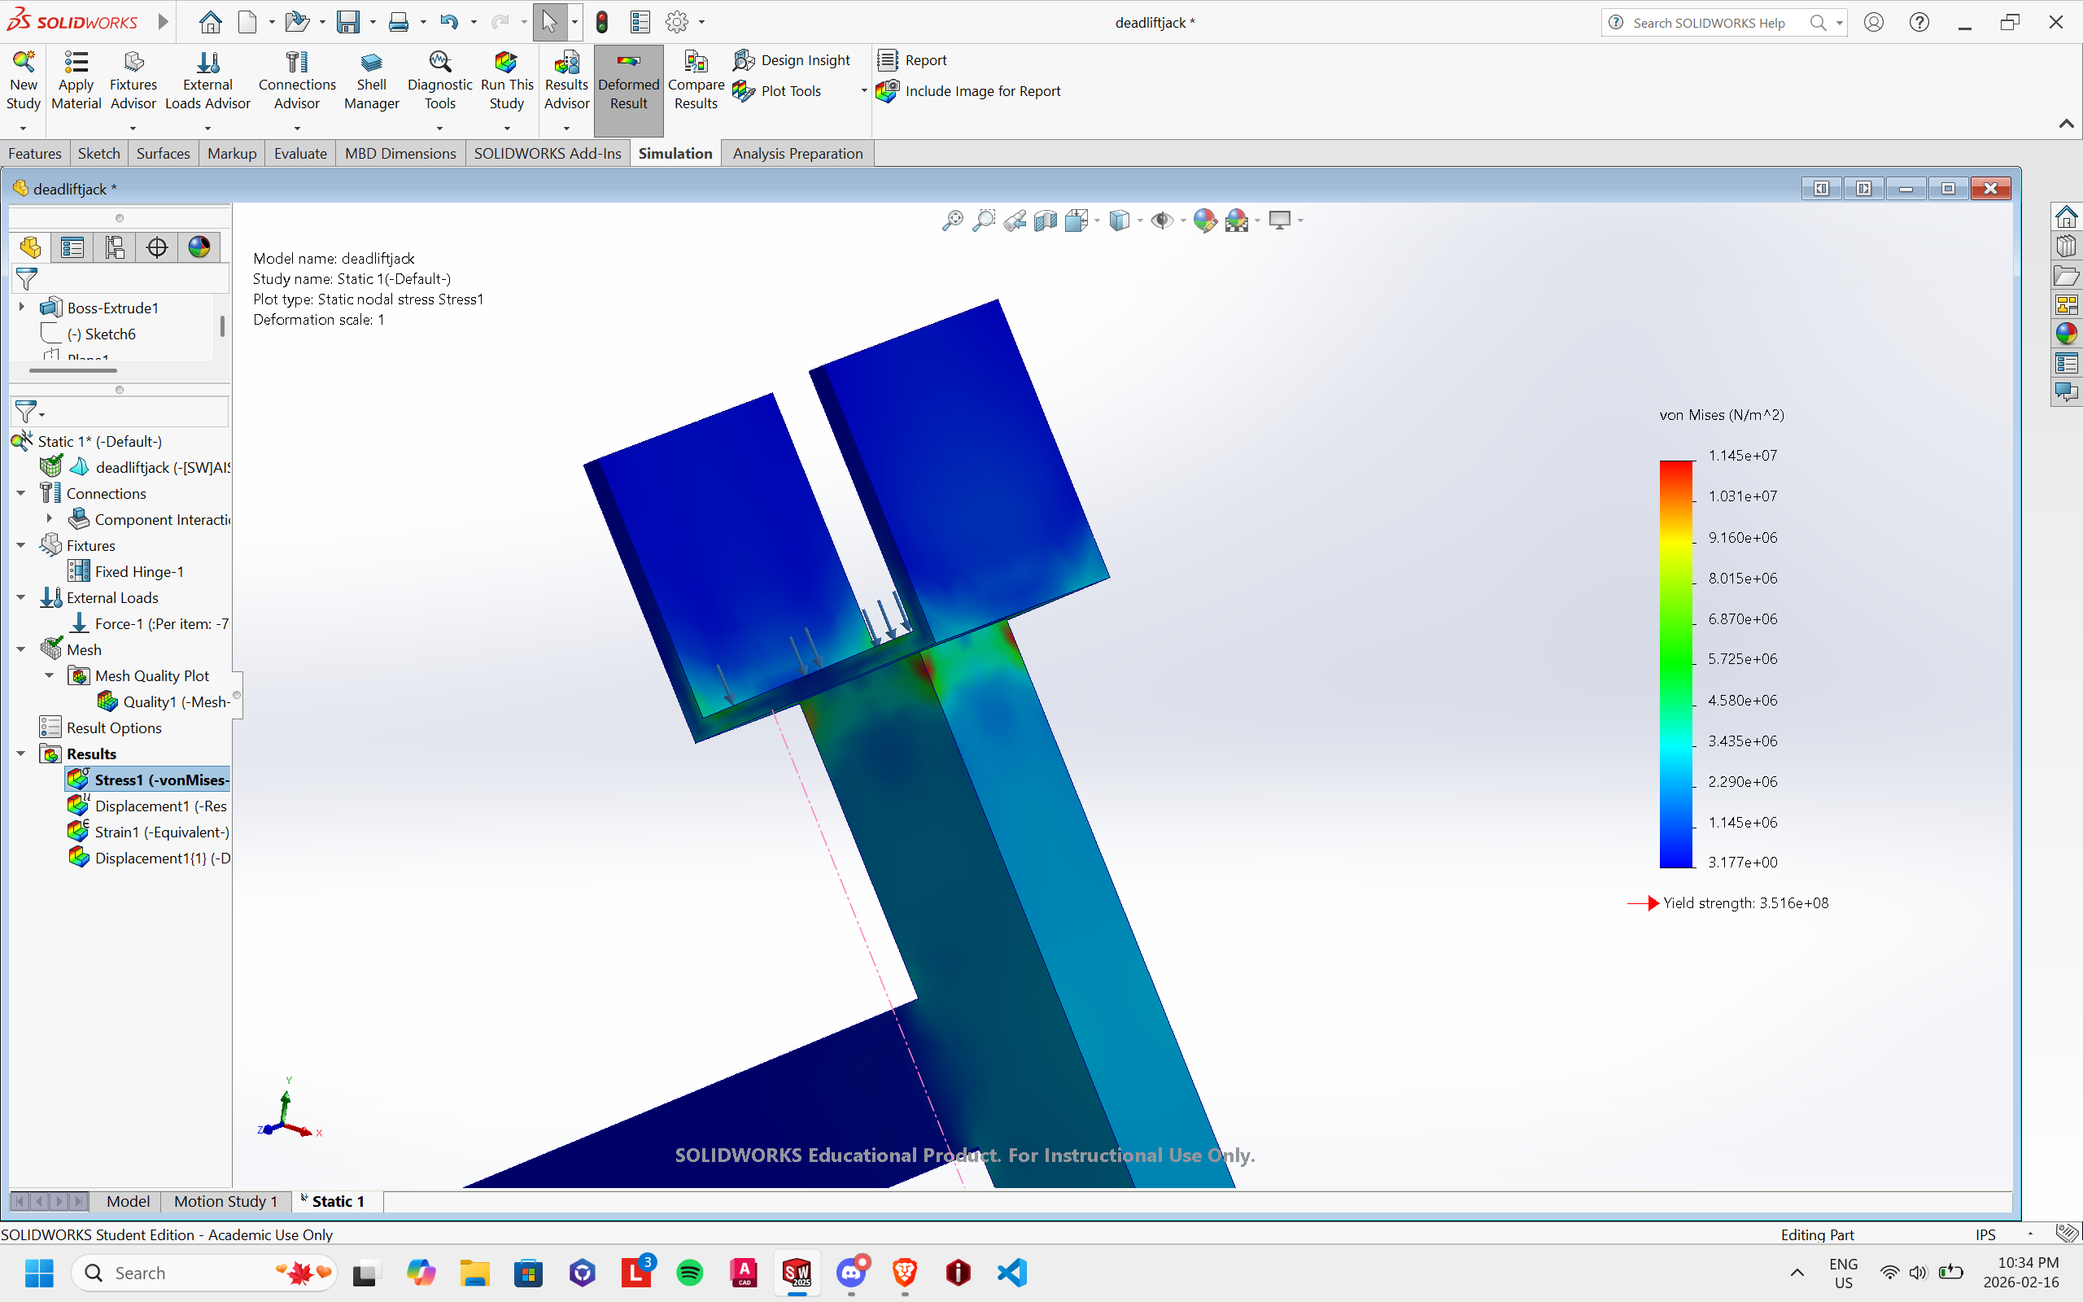This screenshot has height=1302, width=2083.
Task: Select the Strain1 result plot
Action: click(x=149, y=832)
